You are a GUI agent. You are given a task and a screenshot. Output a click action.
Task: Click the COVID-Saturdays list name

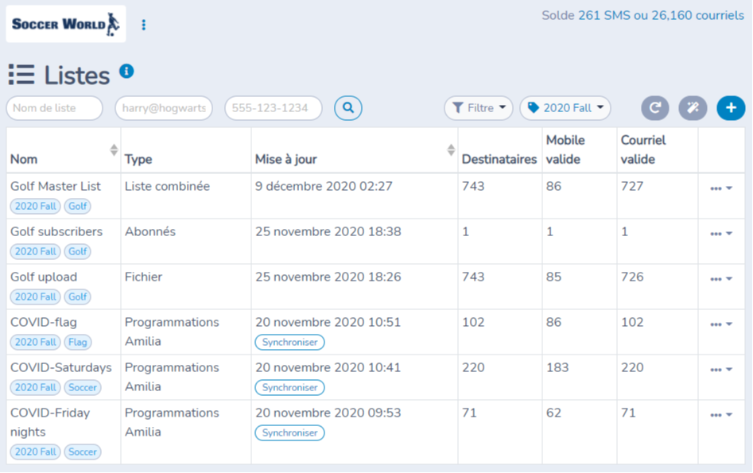(x=61, y=367)
